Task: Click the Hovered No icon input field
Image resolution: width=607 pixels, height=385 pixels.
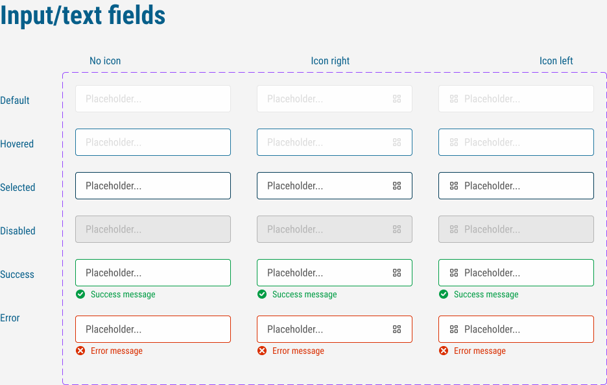Action: (153, 142)
